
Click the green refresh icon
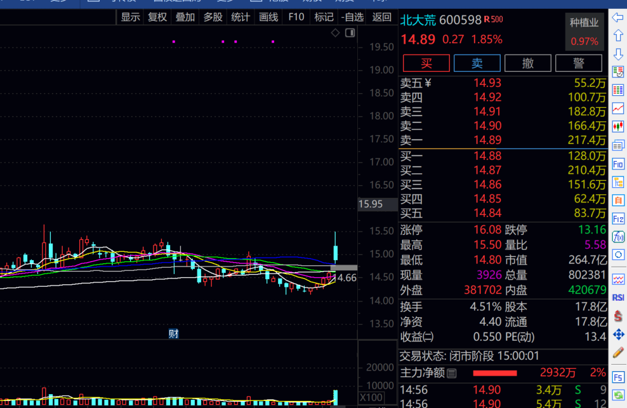point(618,395)
